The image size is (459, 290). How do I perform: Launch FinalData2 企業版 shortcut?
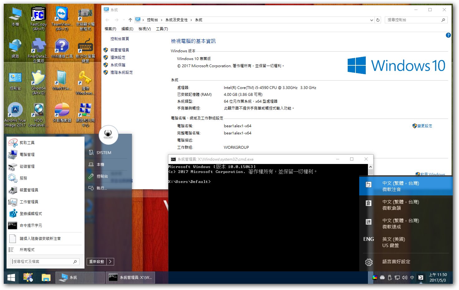(39, 51)
